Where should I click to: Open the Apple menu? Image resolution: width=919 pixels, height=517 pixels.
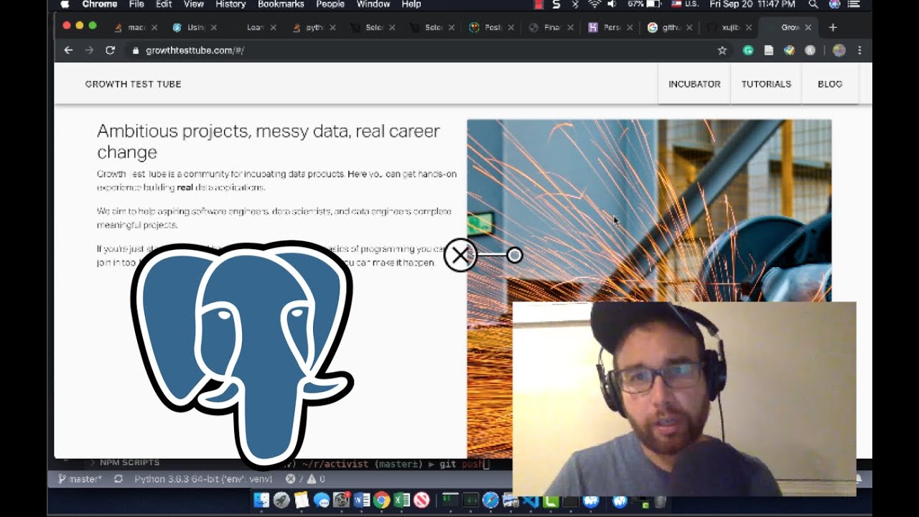click(x=65, y=4)
